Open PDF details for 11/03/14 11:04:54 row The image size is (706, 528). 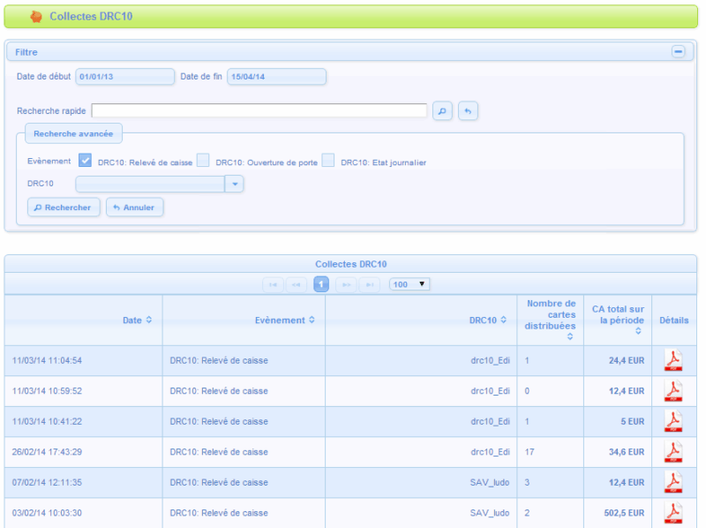[x=673, y=360]
